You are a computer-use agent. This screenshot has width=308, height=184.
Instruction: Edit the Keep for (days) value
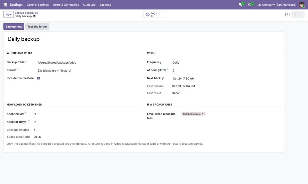tap(87, 122)
